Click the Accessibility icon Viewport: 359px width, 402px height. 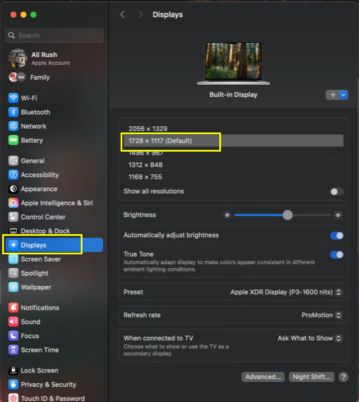click(x=13, y=175)
